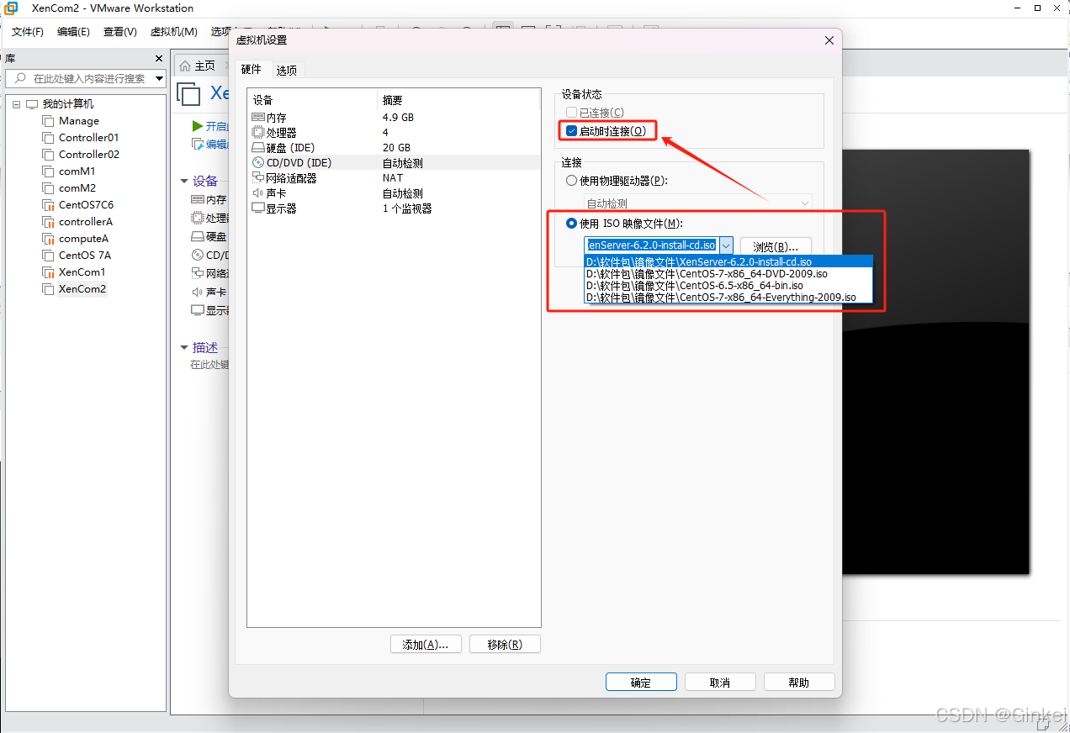The image size is (1070, 733).
Task: Click the ISO image path text field
Action: pos(651,245)
